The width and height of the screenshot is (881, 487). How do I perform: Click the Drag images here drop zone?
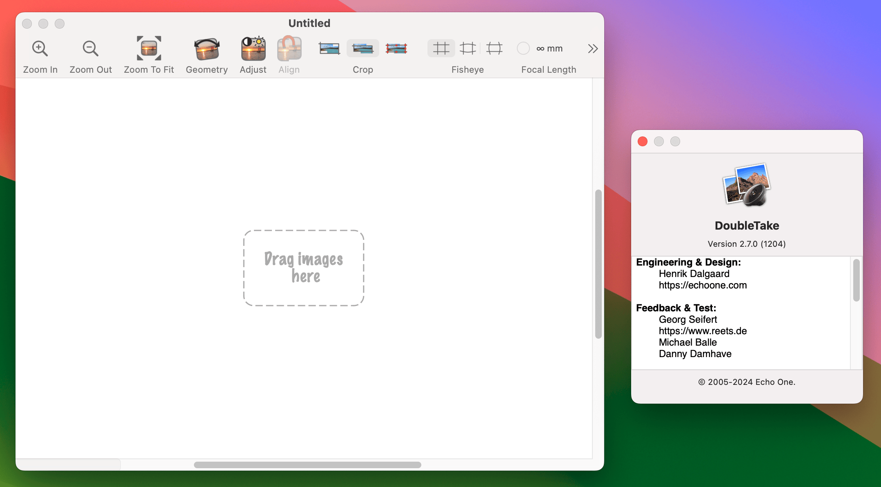[x=304, y=268]
